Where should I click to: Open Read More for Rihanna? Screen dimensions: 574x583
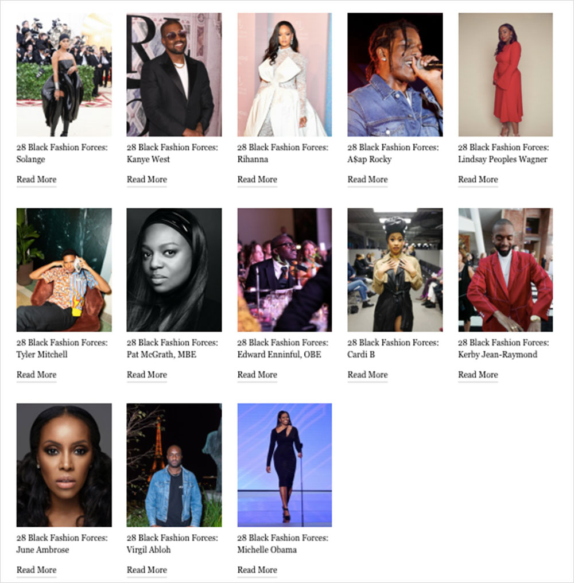pos(257,180)
